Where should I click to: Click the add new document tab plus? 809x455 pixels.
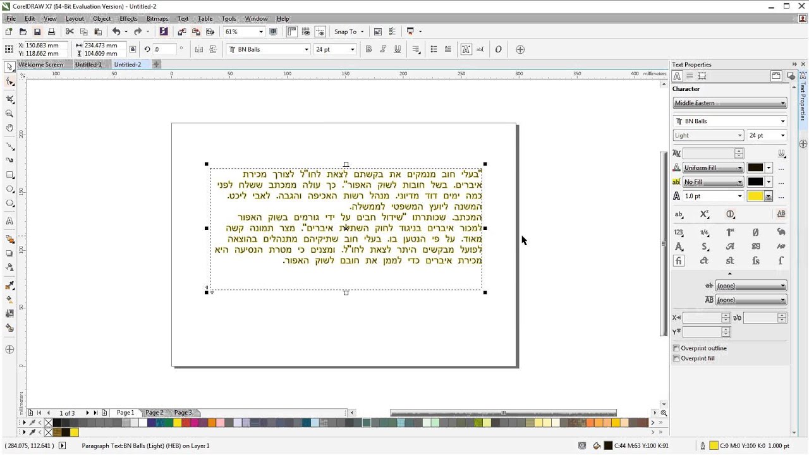(156, 64)
